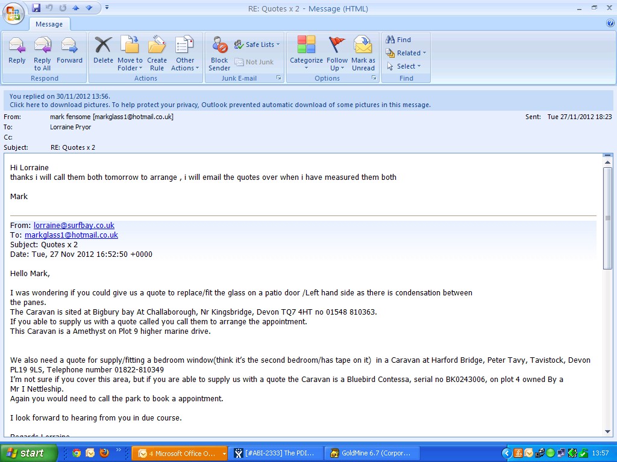Viewport: 617px width, 462px height.
Task: Show more quick launch items chevron
Action: click(x=119, y=450)
